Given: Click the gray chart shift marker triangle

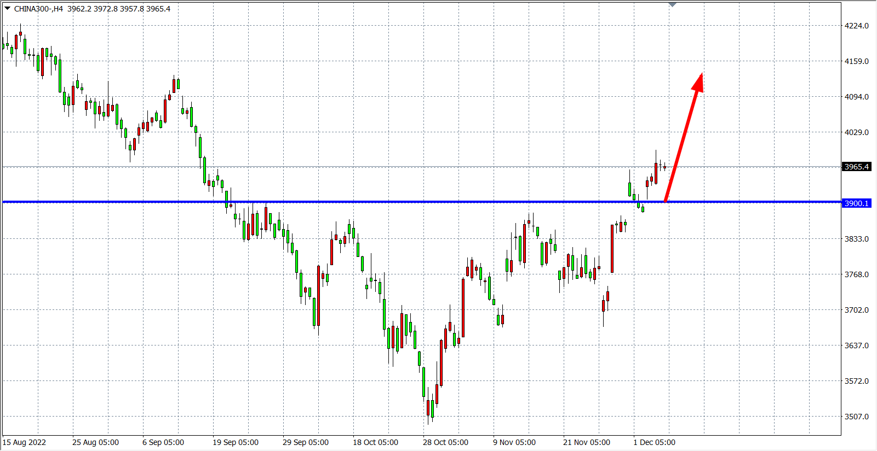Looking at the screenshot, I should [673, 5].
